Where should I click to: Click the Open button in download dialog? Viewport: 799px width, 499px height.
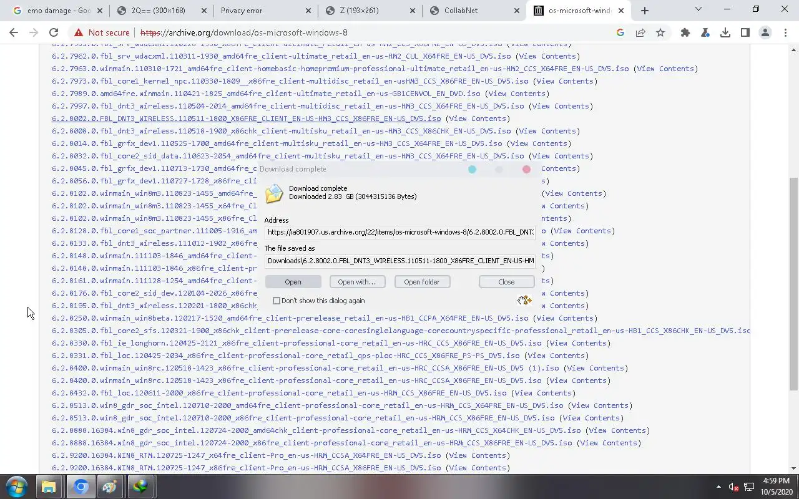[293, 282]
